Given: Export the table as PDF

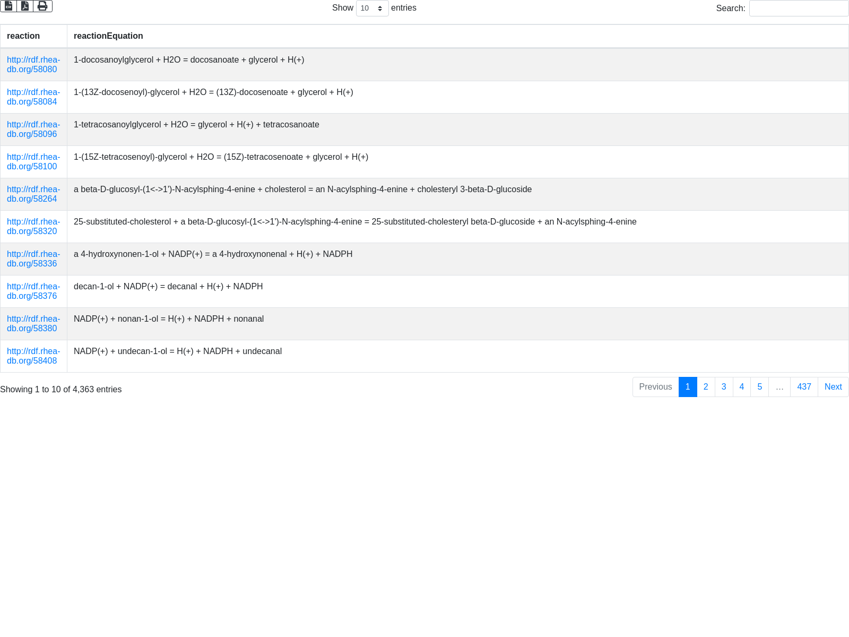Looking at the screenshot, I should (x=25, y=6).
